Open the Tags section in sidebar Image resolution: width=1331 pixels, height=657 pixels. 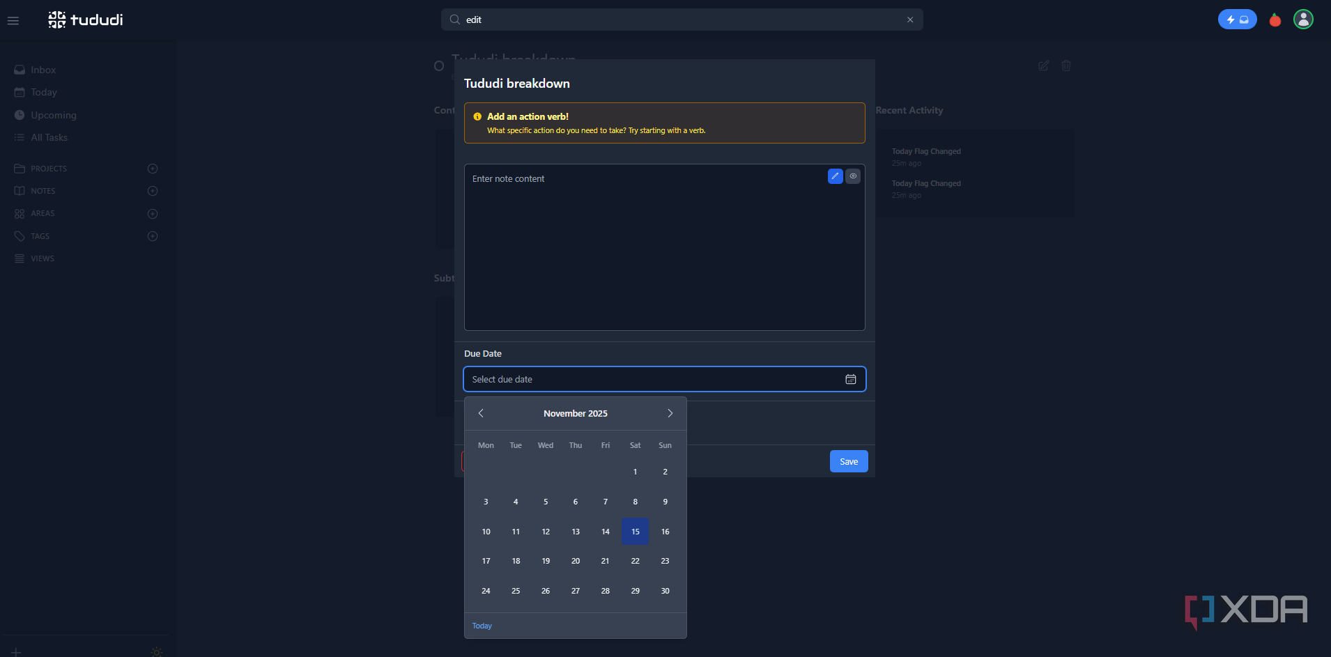(40, 236)
